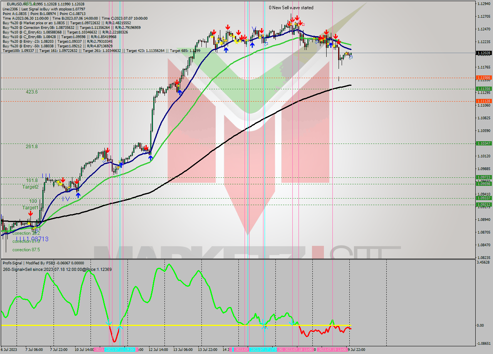Select the blue up arrow above the 10 Jul candles
Screen dimensions: 493x354
[x=78, y=195]
